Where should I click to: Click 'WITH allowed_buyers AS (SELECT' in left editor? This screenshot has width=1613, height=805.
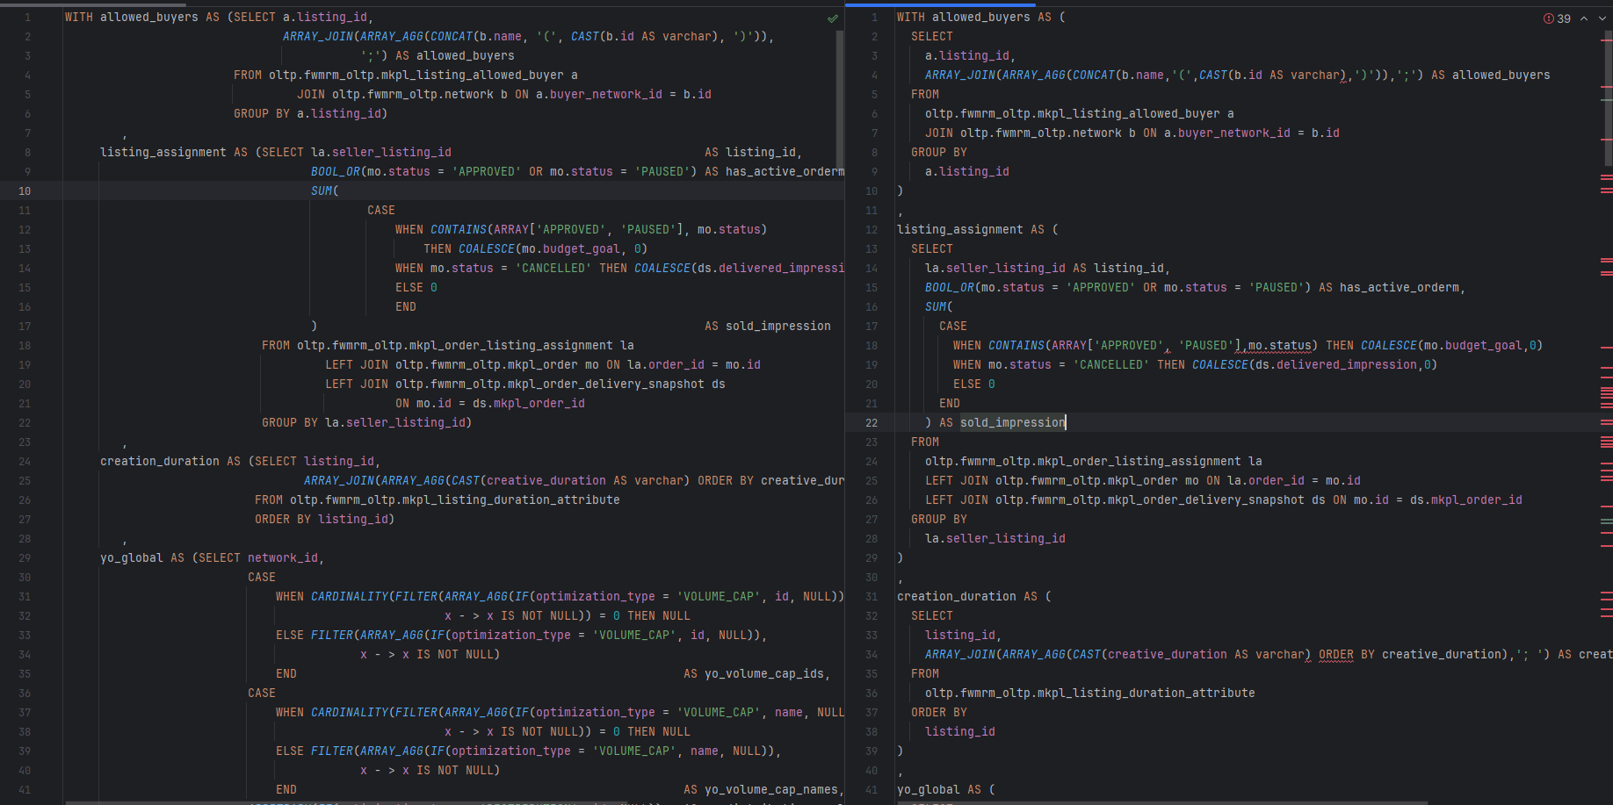click(170, 17)
